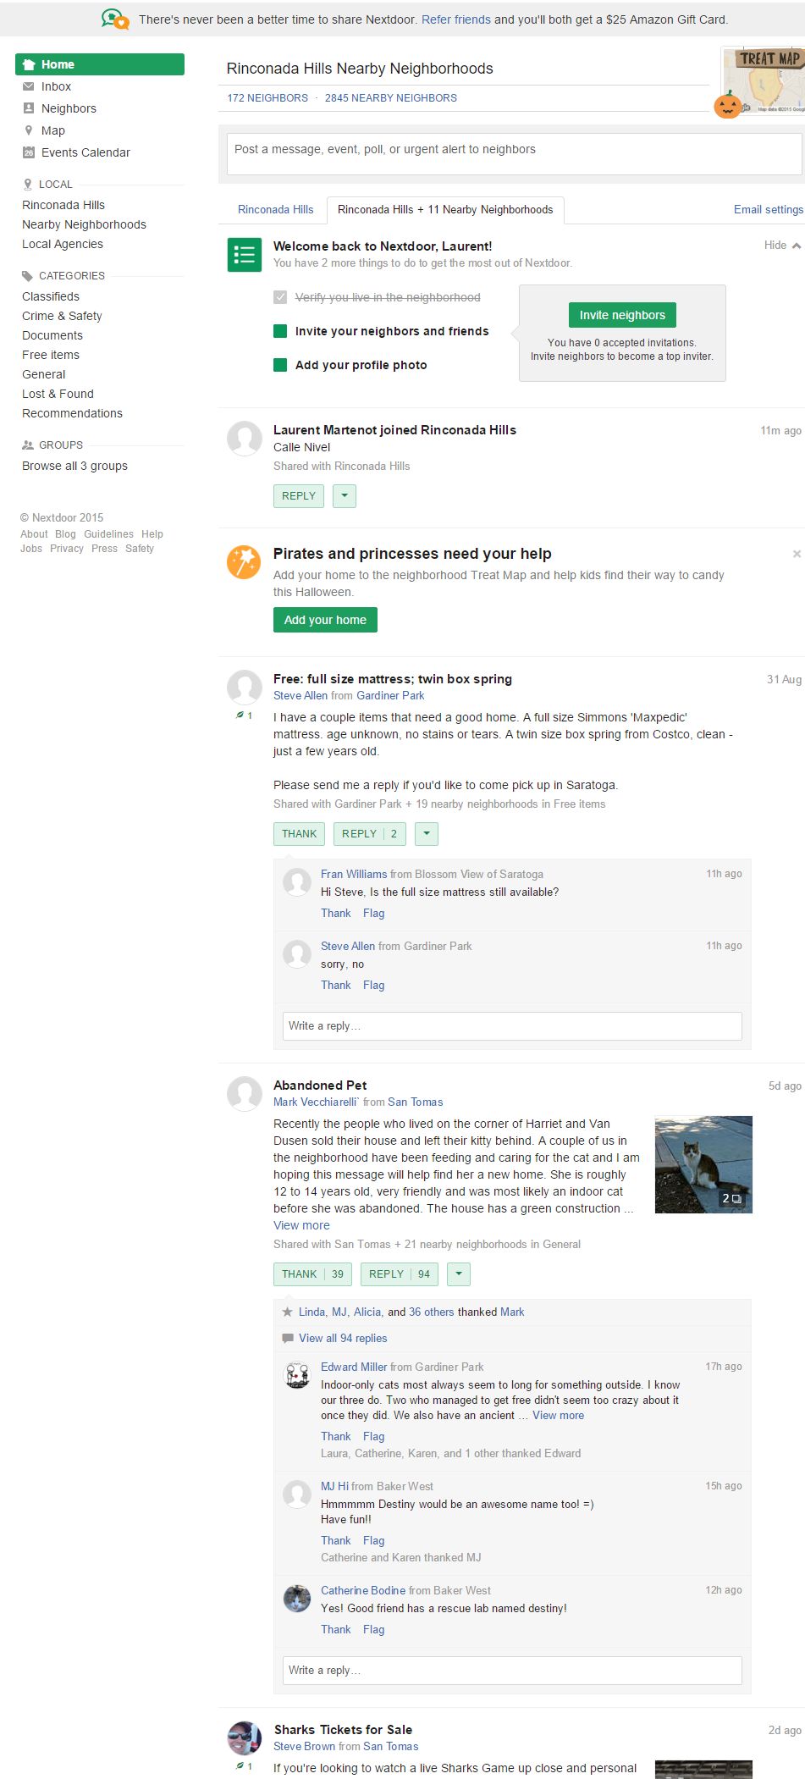Click the Home house icon in sidebar
Viewport: 805px width, 1779px height.
(29, 64)
